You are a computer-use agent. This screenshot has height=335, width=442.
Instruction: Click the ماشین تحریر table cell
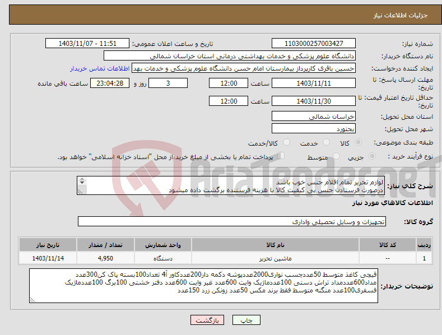275,258
